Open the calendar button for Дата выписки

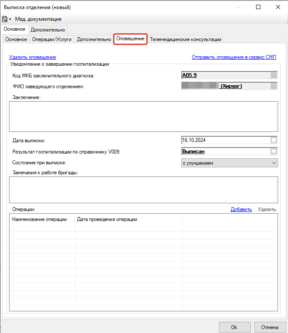[x=273, y=140]
